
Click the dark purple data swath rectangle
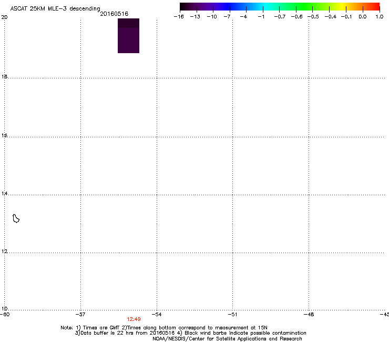(128, 36)
